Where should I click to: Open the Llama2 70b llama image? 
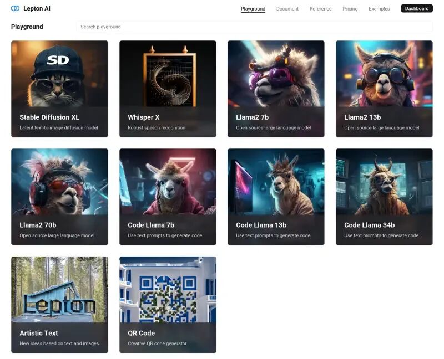coord(59,182)
